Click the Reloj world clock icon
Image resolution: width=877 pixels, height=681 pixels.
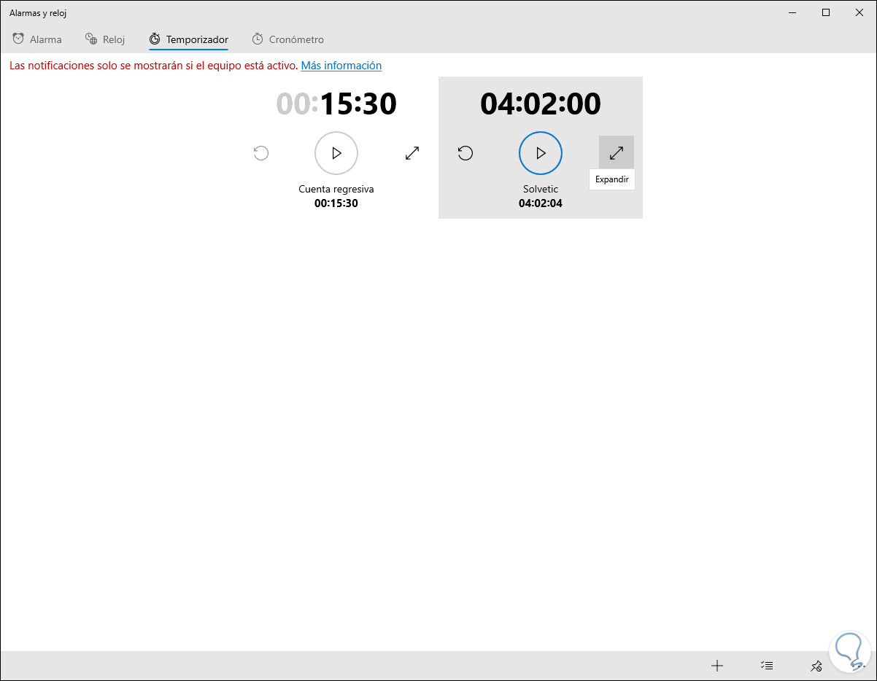[x=90, y=39]
